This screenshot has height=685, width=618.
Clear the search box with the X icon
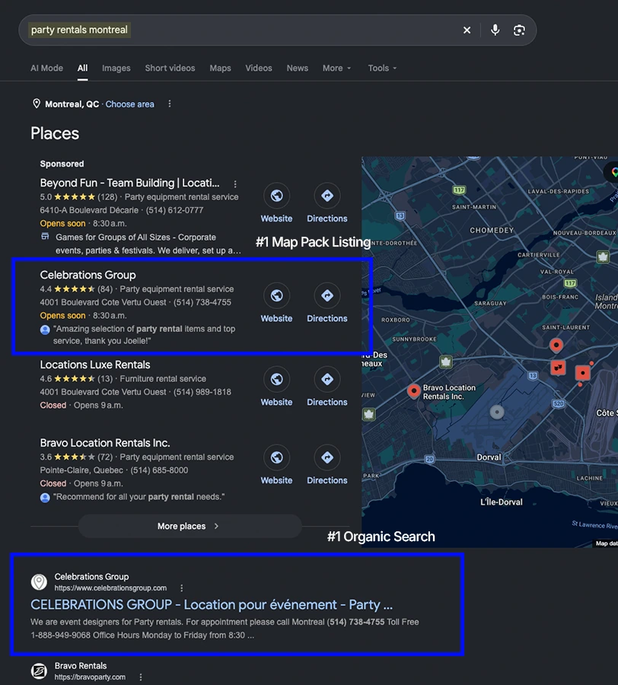[467, 30]
